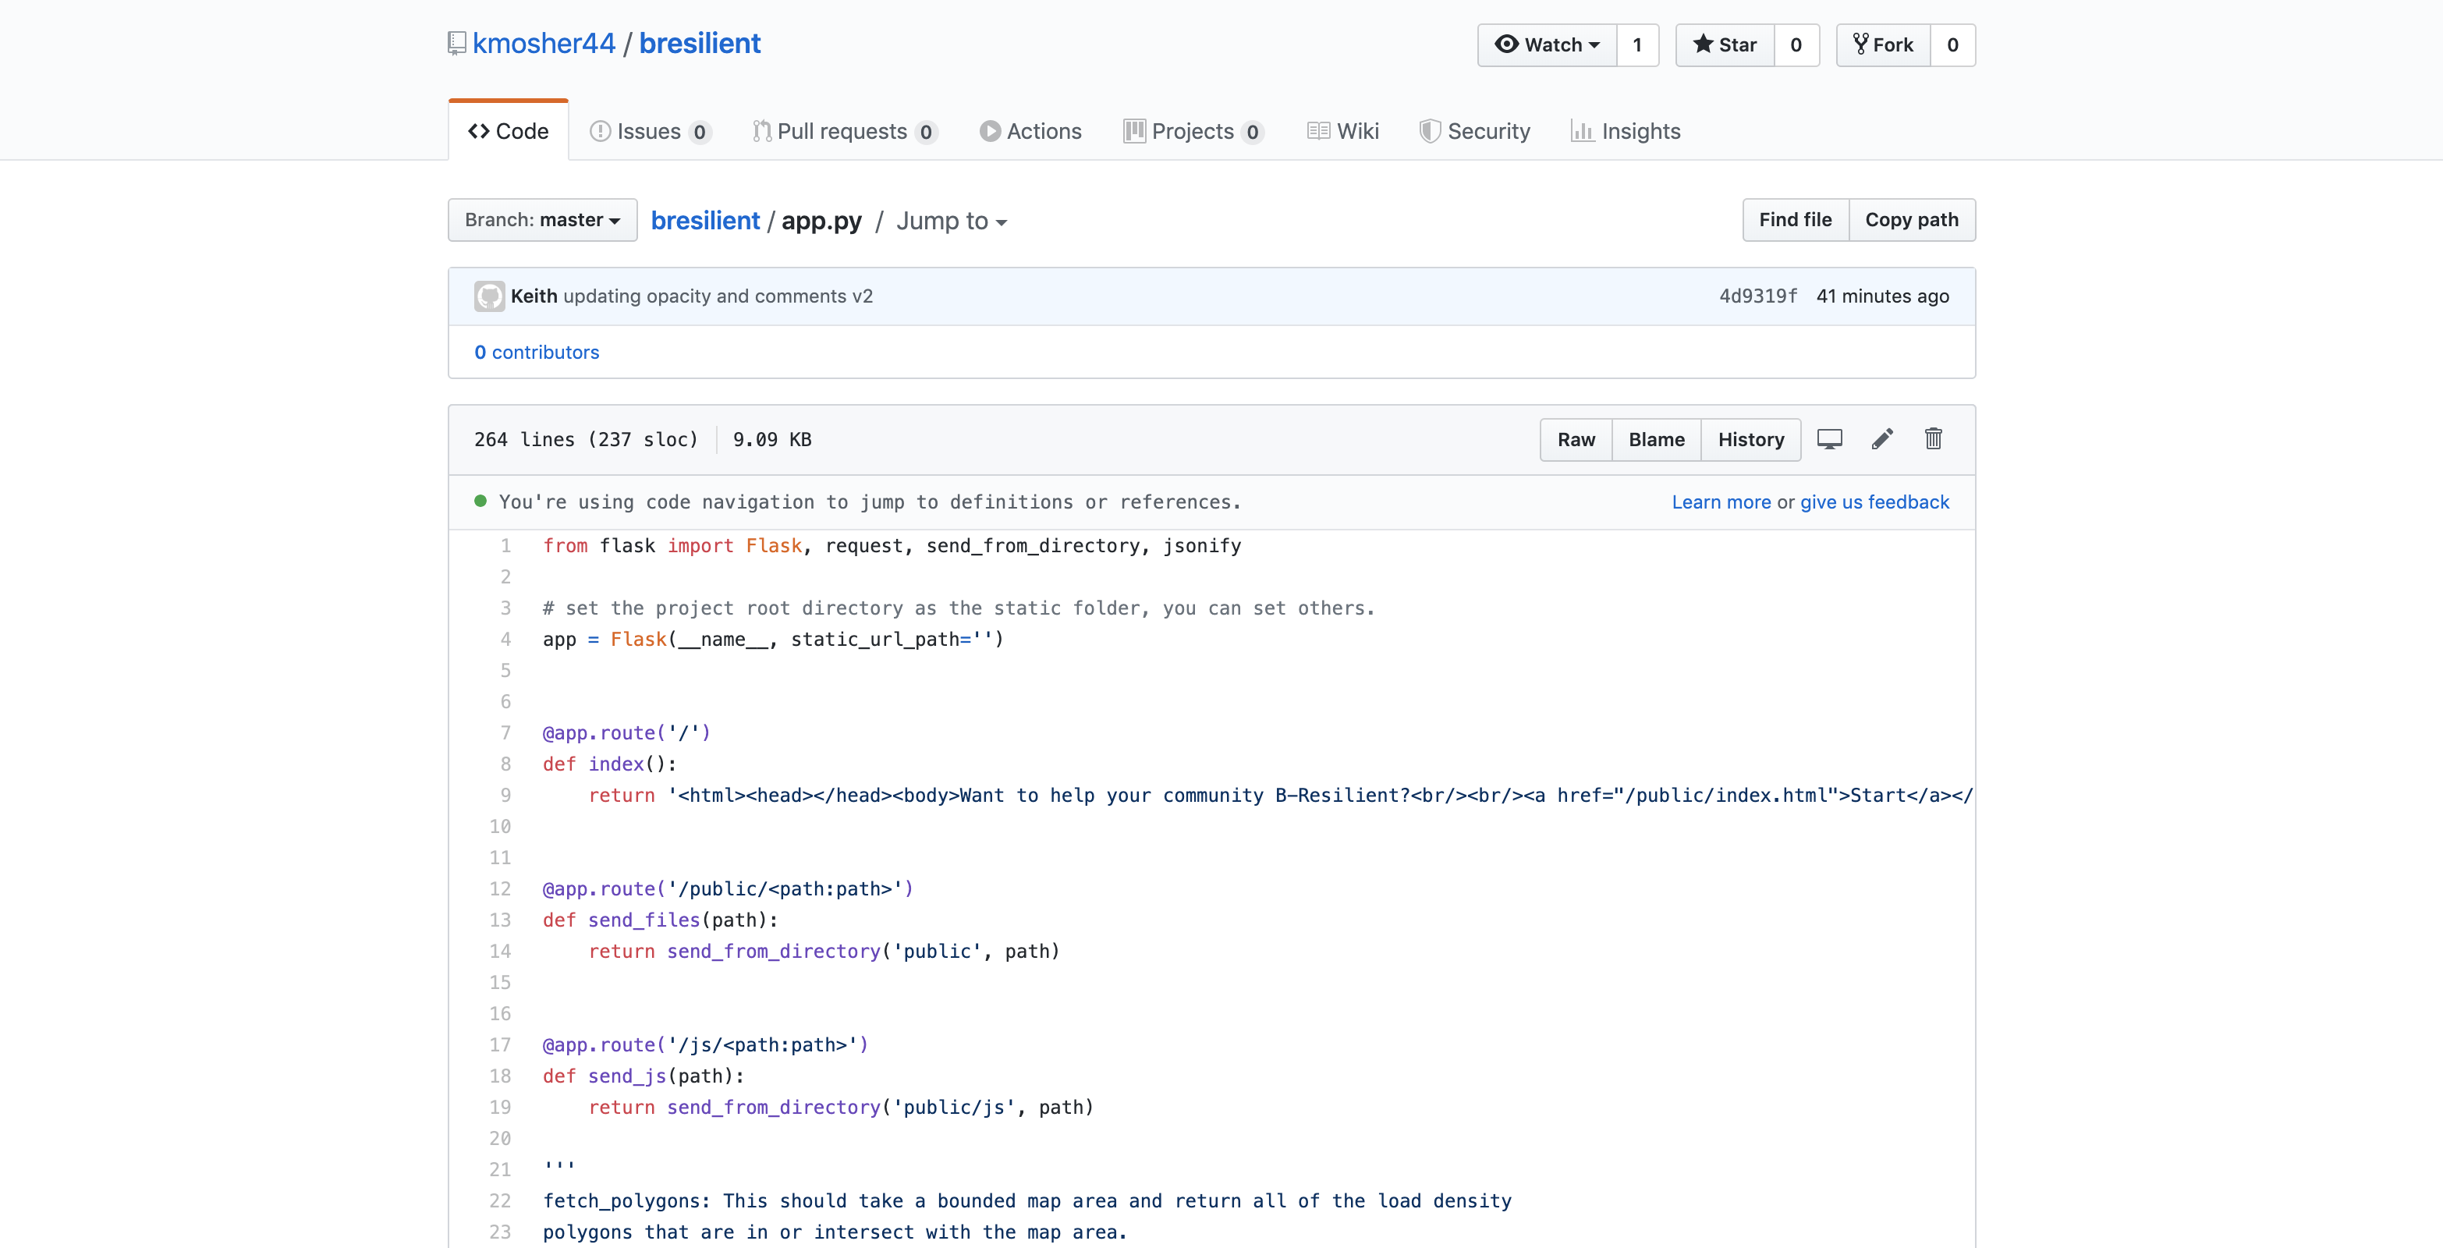This screenshot has width=2443, height=1248.
Task: Open the Insights graph tab
Action: (1626, 131)
